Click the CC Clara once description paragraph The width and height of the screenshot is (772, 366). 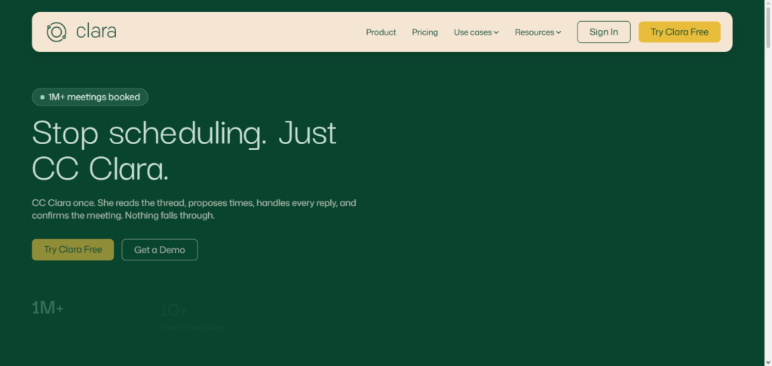[194, 209]
